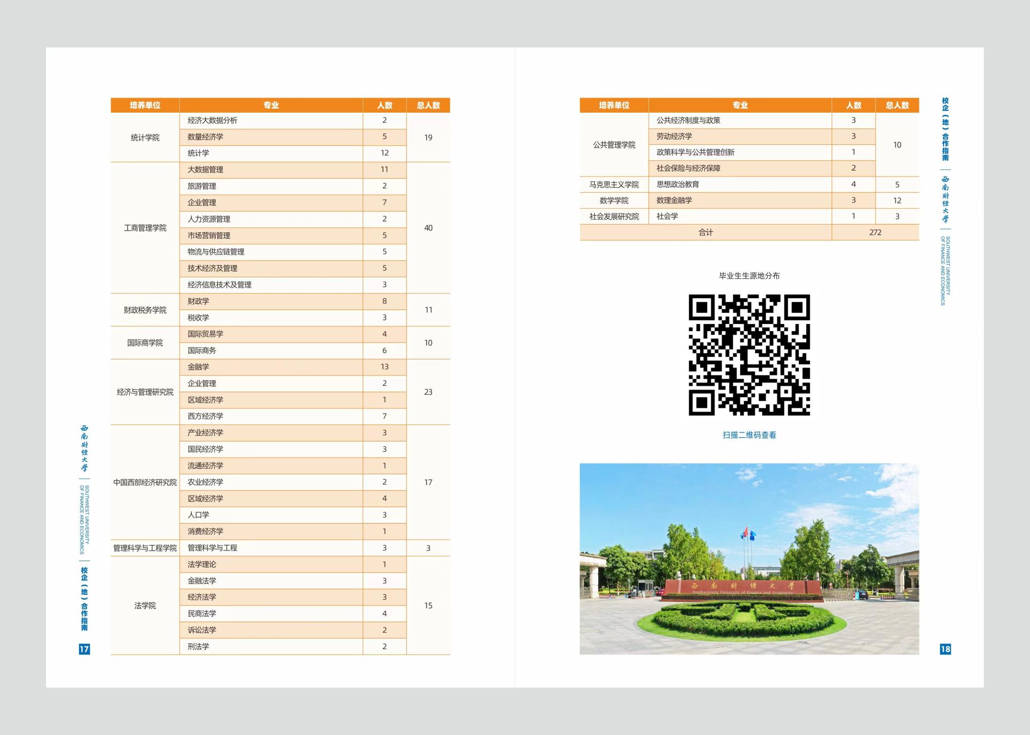
Task: Click the '经济法学' major cell
Action: pos(271,597)
